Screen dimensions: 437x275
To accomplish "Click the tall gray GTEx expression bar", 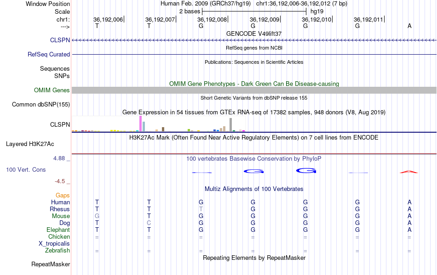I will pos(230,124).
